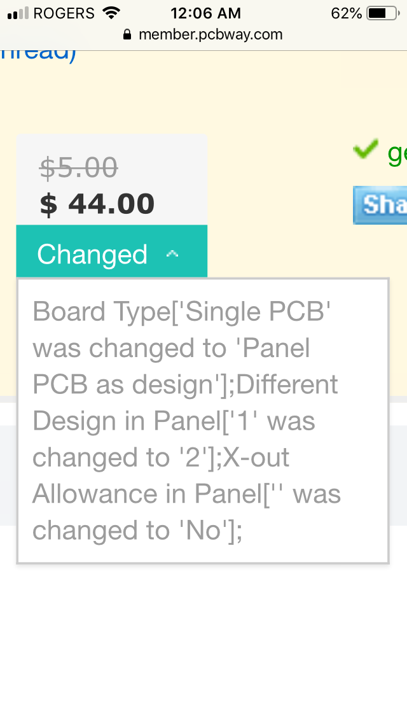Click the strikethrough $5.00 old price
The height and width of the screenshot is (723, 407).
tap(78, 167)
